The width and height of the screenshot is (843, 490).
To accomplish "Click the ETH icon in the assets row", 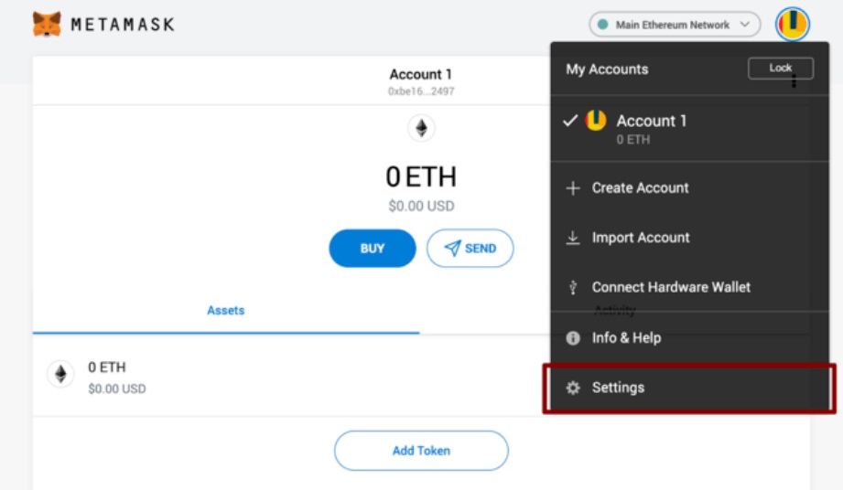I will click(x=60, y=374).
